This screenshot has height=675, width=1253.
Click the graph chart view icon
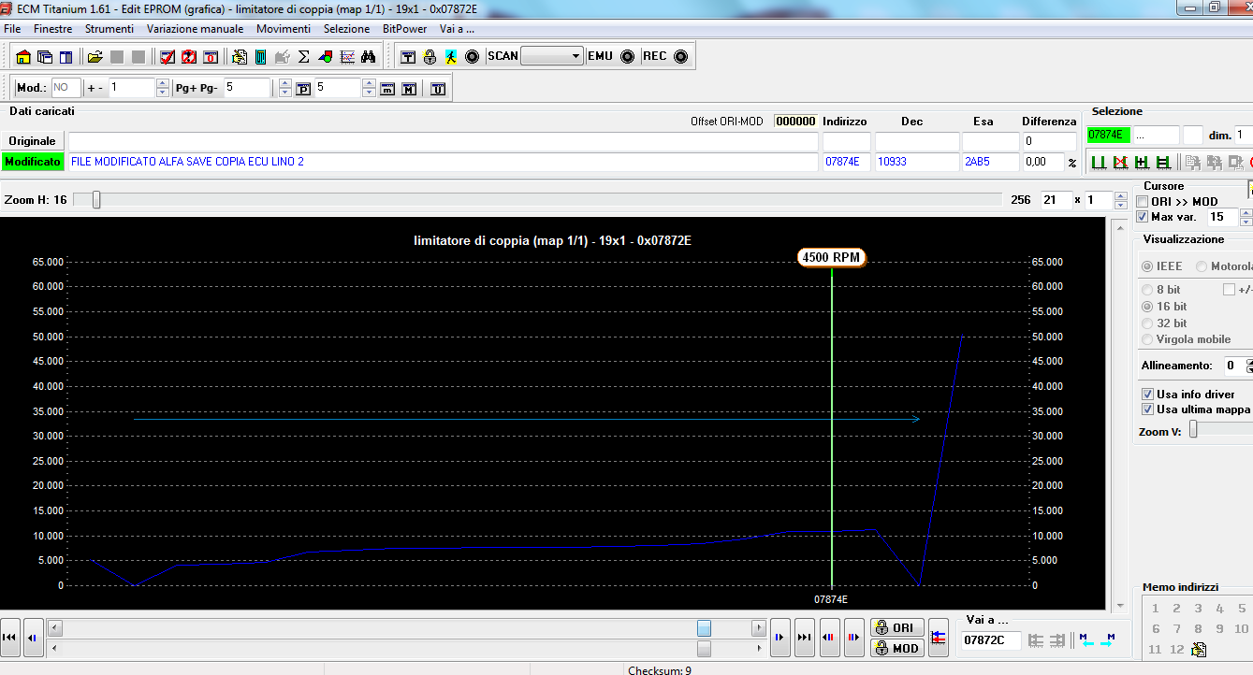point(347,57)
